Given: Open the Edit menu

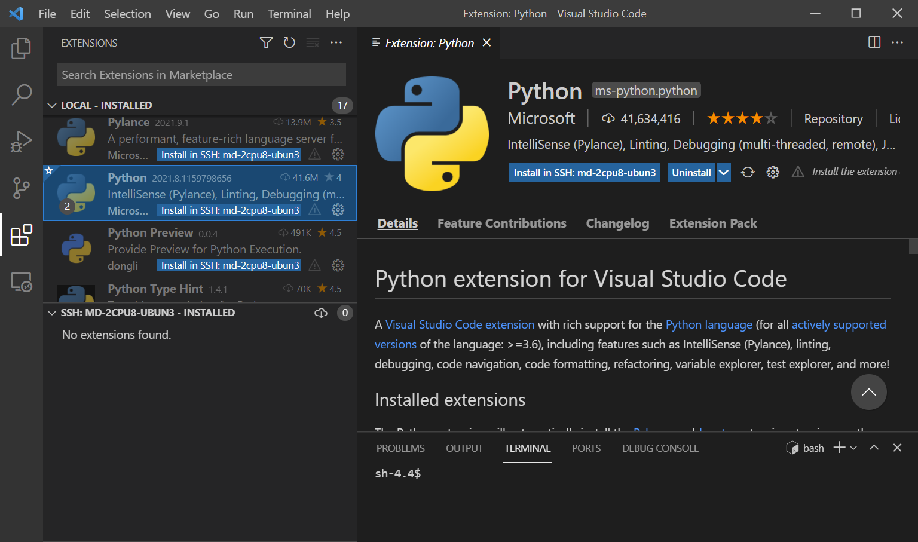Looking at the screenshot, I should [x=79, y=14].
